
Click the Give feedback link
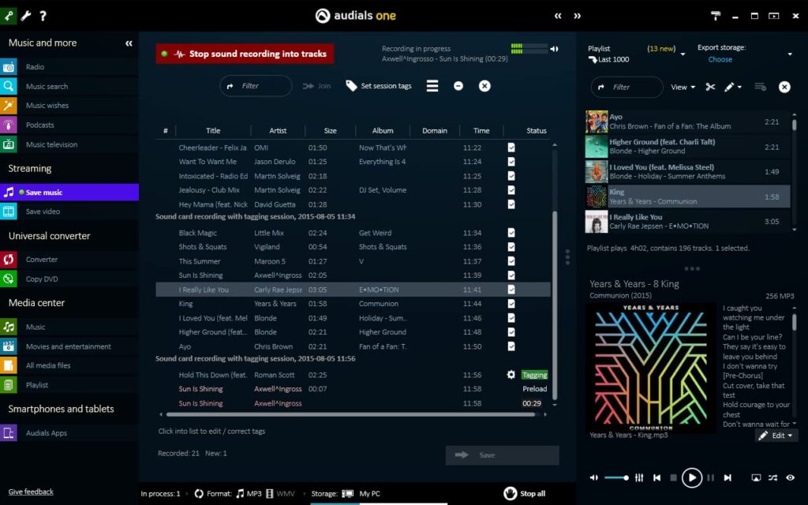pos(31,492)
